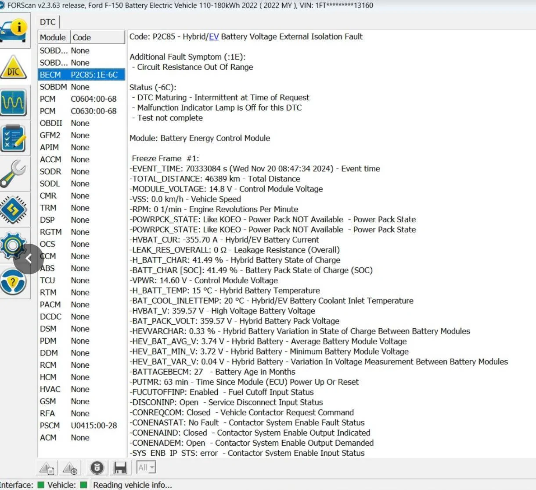This screenshot has width=536, height=490.
Task: Click the warning triangle with gear toolbar icon
Action: pos(70,468)
